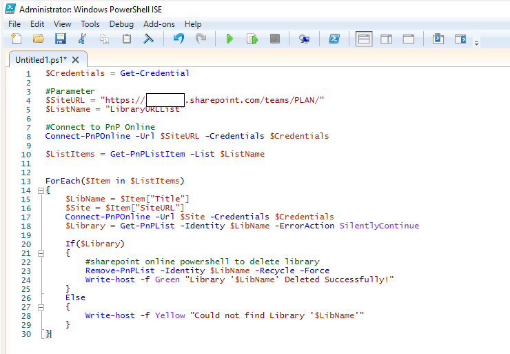Click Deleted Successfully! string
The image size is (510, 354).
coord(336,279)
